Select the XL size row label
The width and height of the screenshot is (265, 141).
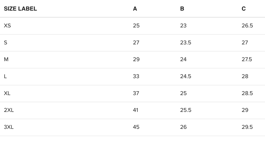7,93
